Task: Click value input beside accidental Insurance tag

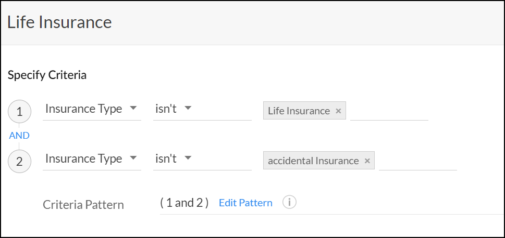Action: 417,161
